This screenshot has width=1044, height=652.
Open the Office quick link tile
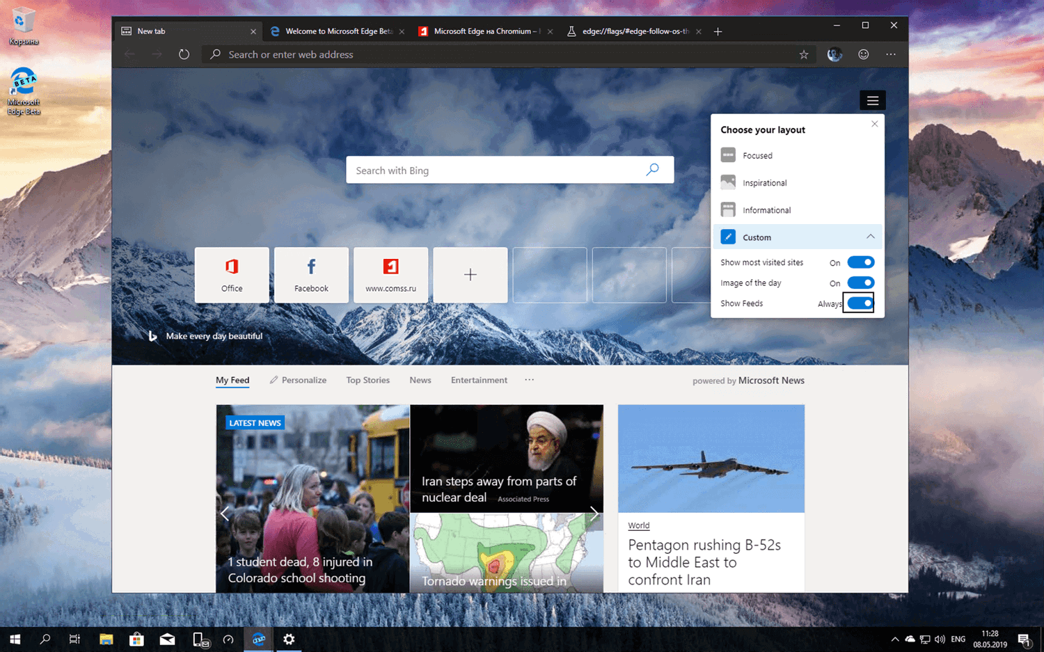coord(232,275)
